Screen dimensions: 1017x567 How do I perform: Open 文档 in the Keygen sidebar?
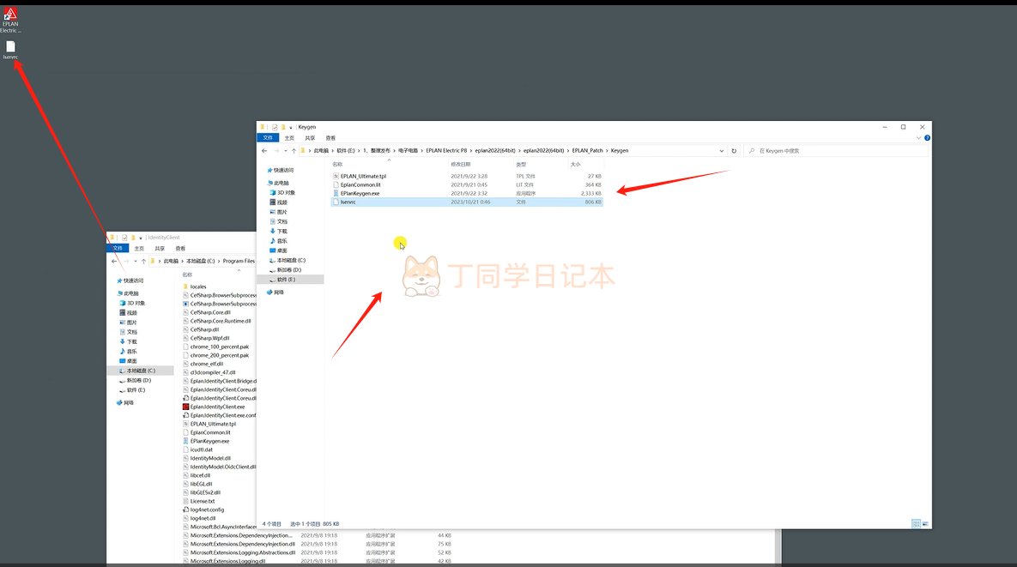281,221
